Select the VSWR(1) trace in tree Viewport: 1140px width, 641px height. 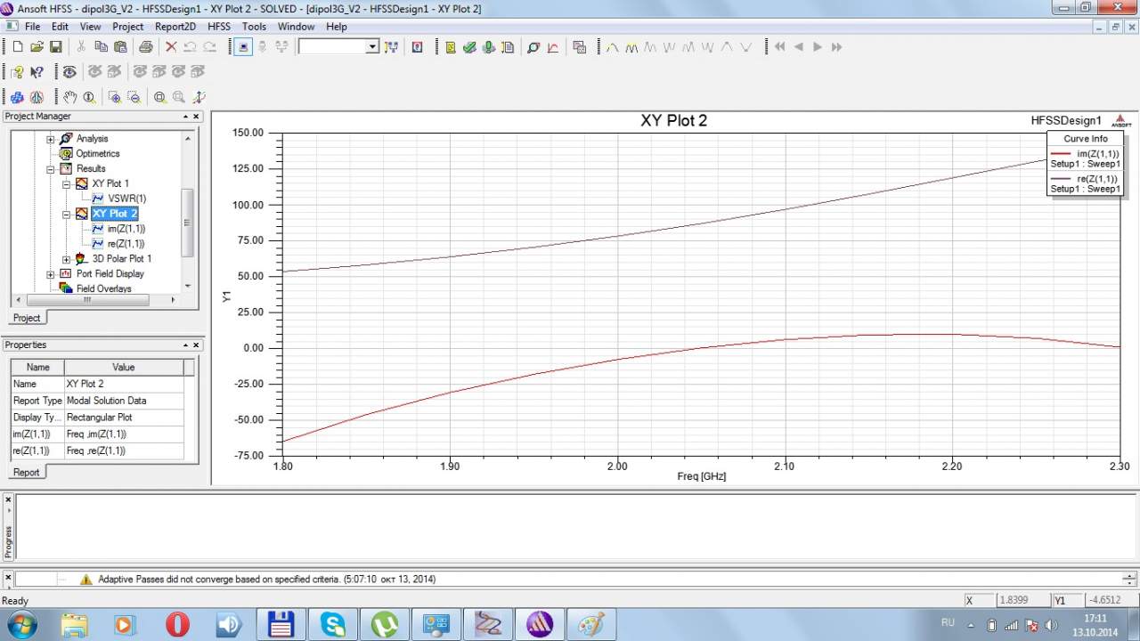tap(126, 199)
